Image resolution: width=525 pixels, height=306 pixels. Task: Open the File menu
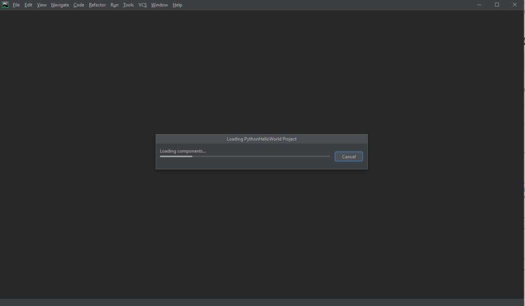16,5
